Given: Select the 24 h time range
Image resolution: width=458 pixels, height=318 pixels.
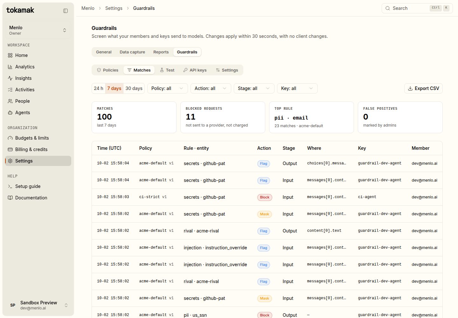Looking at the screenshot, I should pos(99,88).
